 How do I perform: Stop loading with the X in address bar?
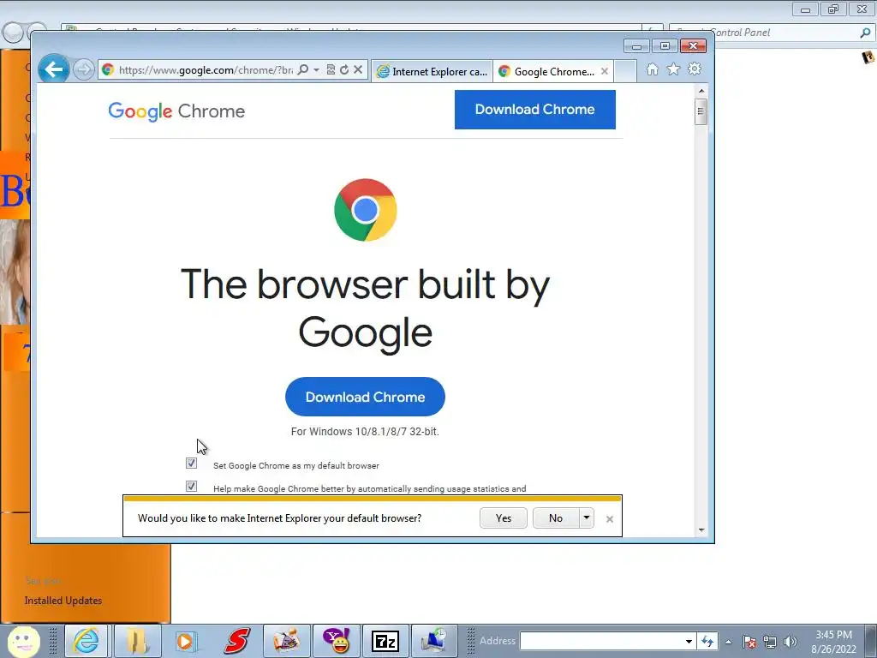pyautogui.click(x=358, y=70)
